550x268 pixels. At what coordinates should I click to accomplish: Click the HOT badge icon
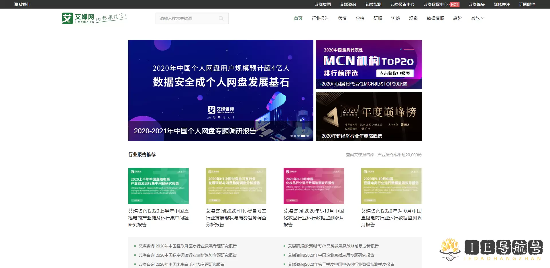455,5
